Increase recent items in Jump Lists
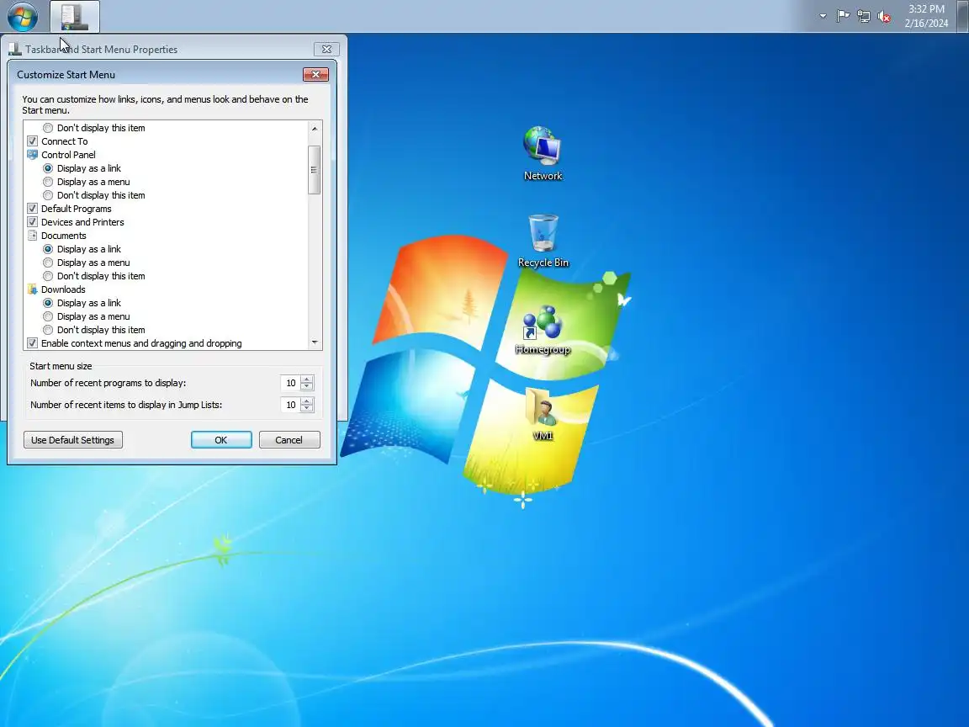Screen dimensions: 969x727 pos(307,401)
